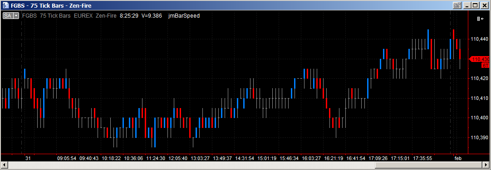491x170 pixels.
Task: Click the 13:49:37 time axis label
Action: pyautogui.click(x=222, y=158)
